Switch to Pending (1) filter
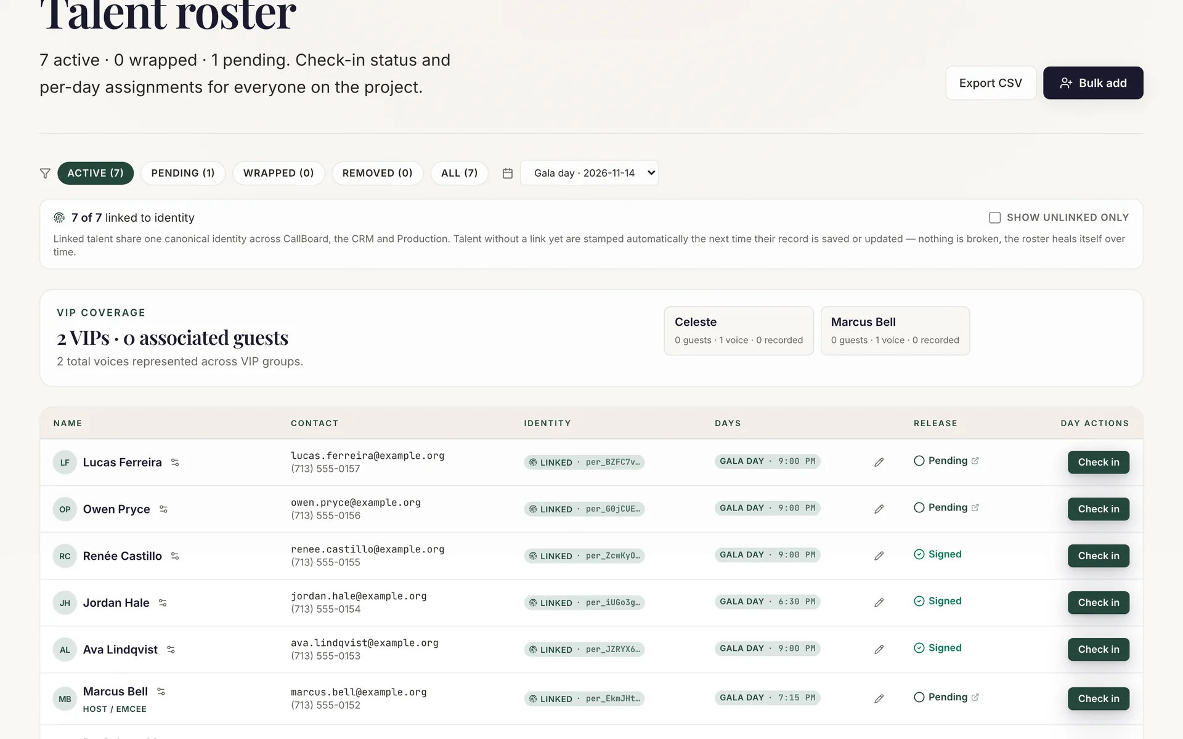Viewport: 1183px width, 739px height. pos(183,173)
